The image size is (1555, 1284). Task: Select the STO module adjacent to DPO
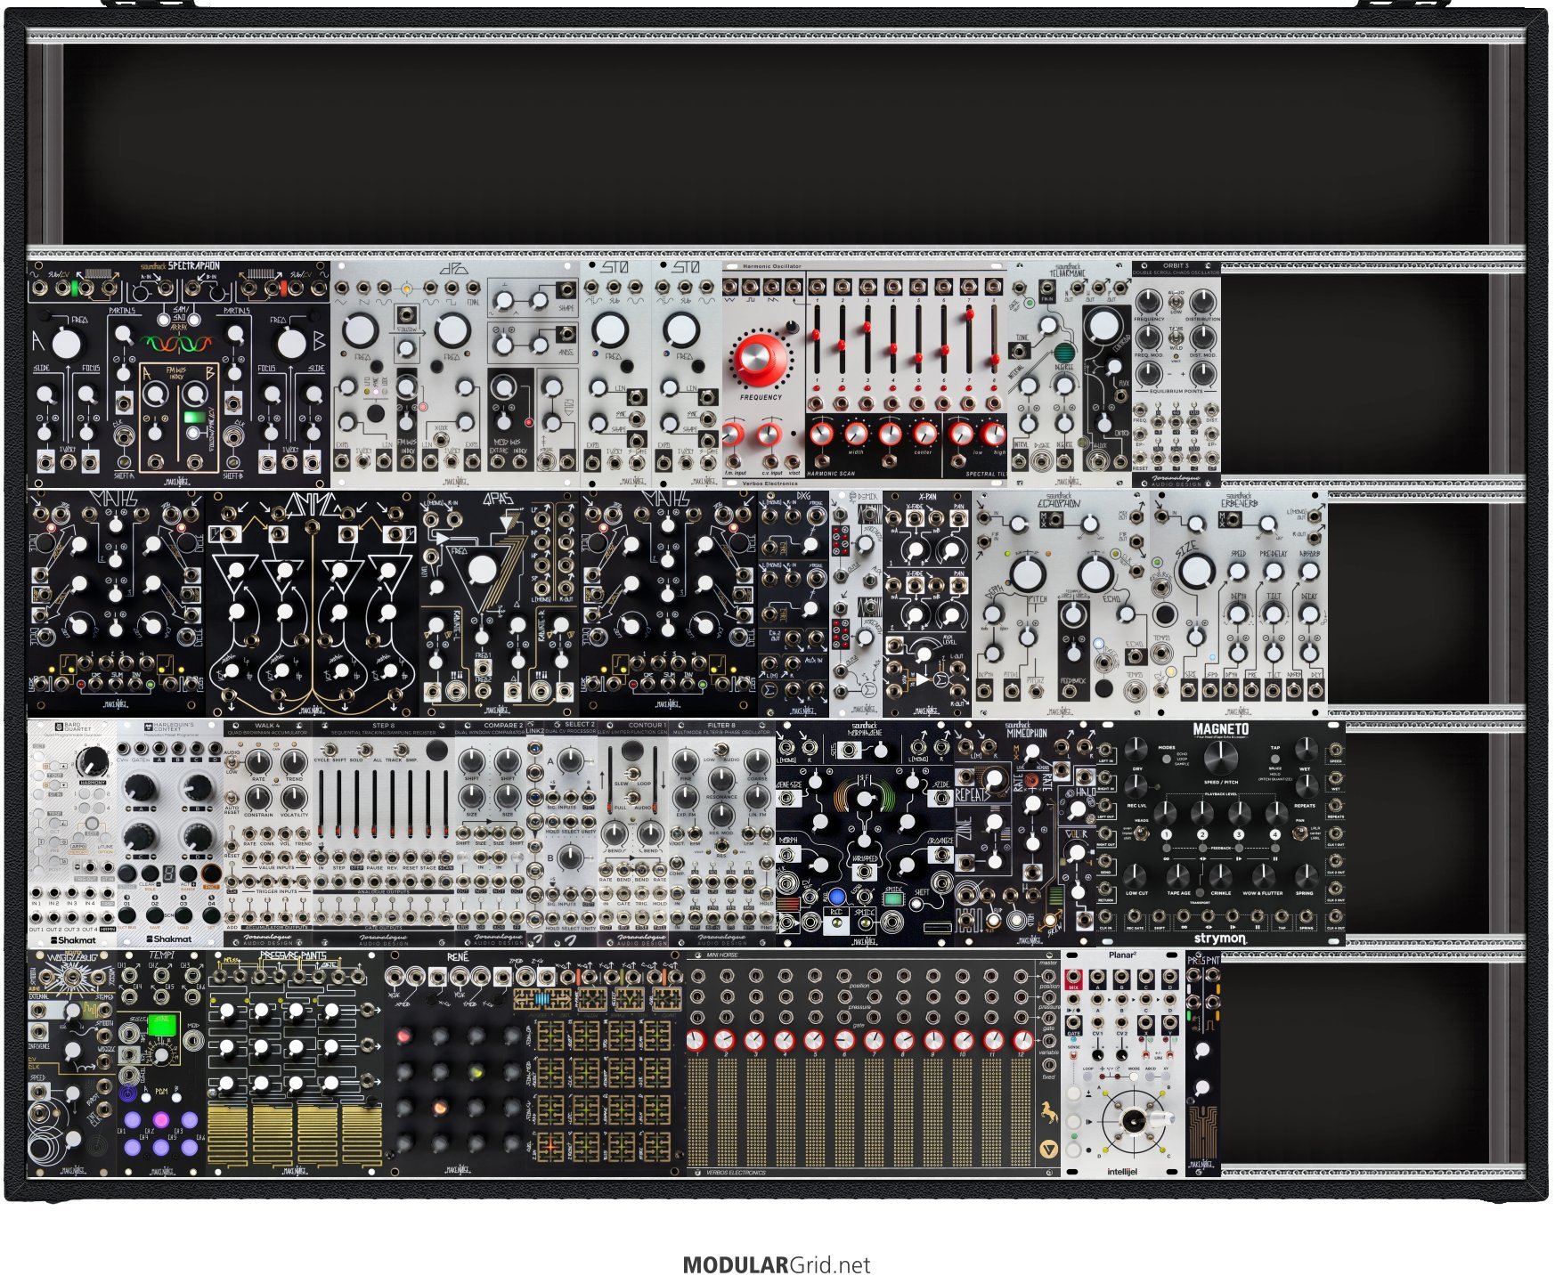pos(615,374)
